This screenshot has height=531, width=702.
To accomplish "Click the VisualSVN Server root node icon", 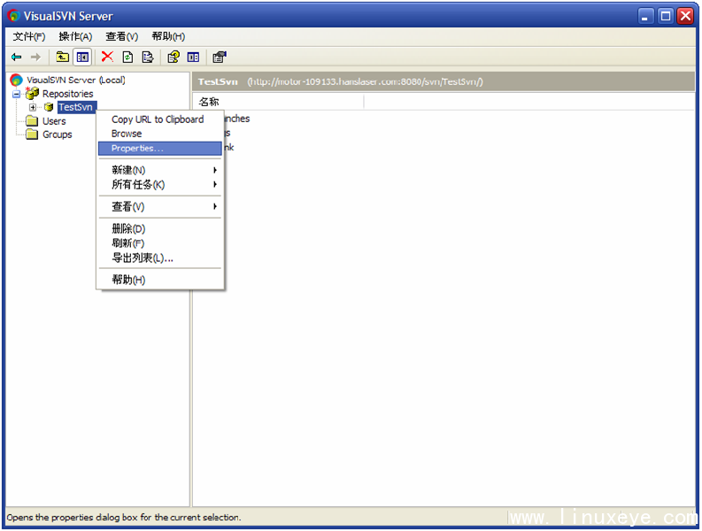I will [x=17, y=81].
